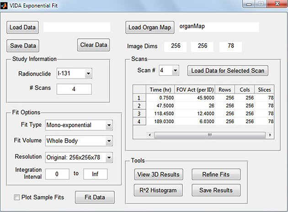
Task: Click the time cell 0.7500
Action: pyautogui.click(x=160, y=98)
